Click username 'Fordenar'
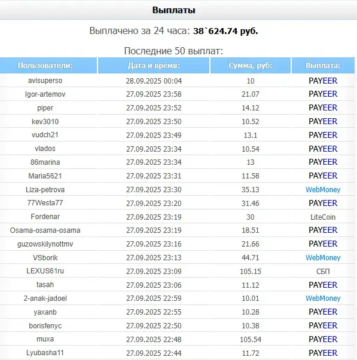 (45, 217)
